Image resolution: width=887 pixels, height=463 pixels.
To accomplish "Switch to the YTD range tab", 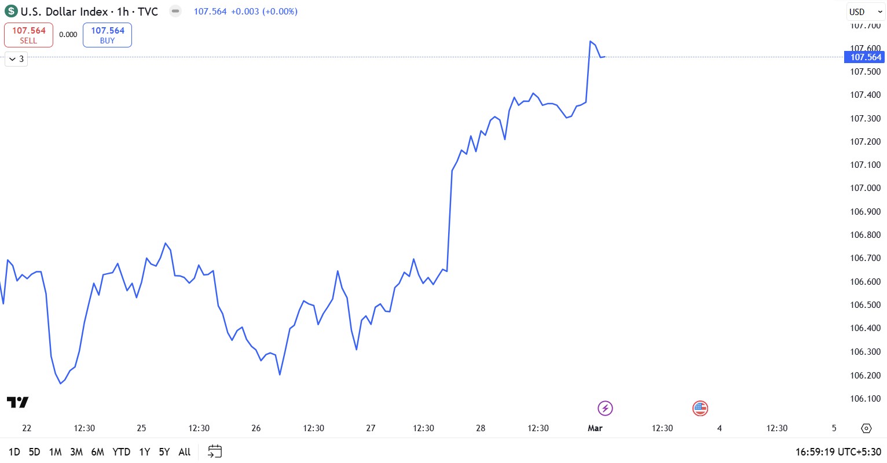I will (122, 451).
